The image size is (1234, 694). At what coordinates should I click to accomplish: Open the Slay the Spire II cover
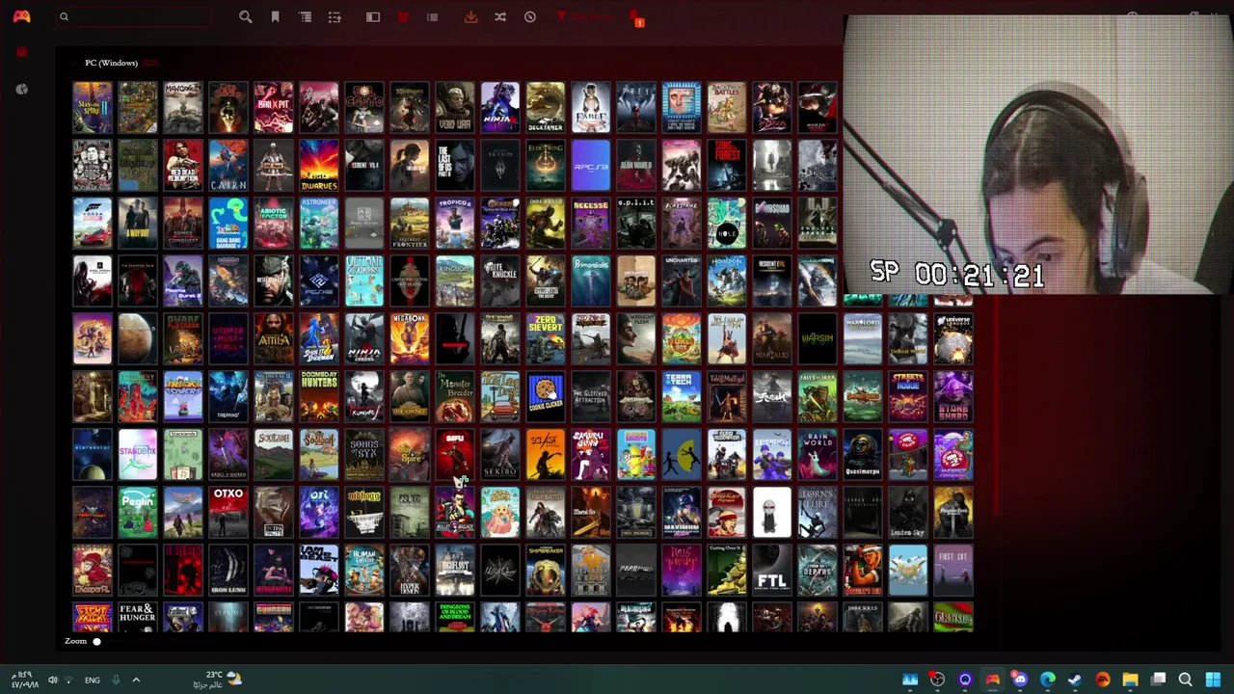93,107
